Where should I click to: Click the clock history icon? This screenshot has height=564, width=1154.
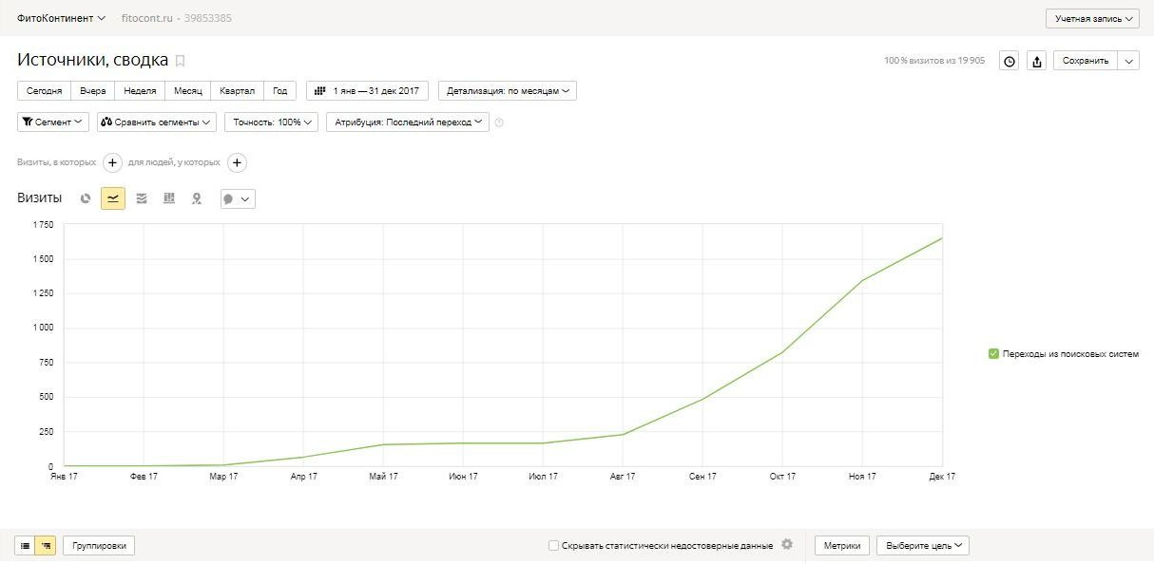1010,61
